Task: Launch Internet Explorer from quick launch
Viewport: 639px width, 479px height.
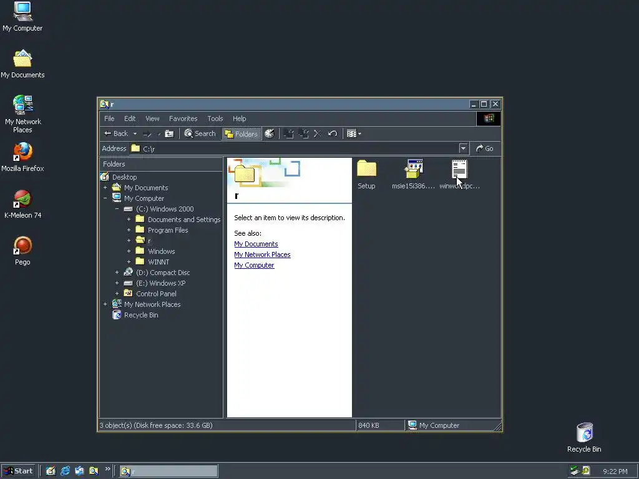Action: click(65, 471)
